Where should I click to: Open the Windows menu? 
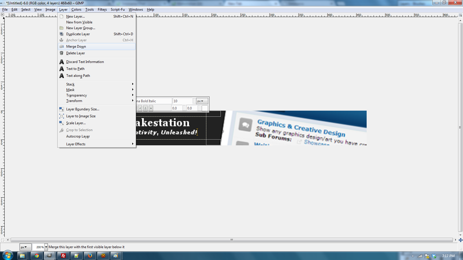pos(136,10)
